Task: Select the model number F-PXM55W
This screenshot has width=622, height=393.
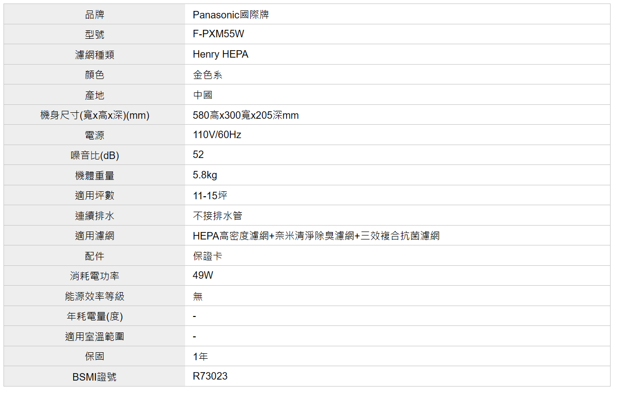Action: tap(218, 35)
